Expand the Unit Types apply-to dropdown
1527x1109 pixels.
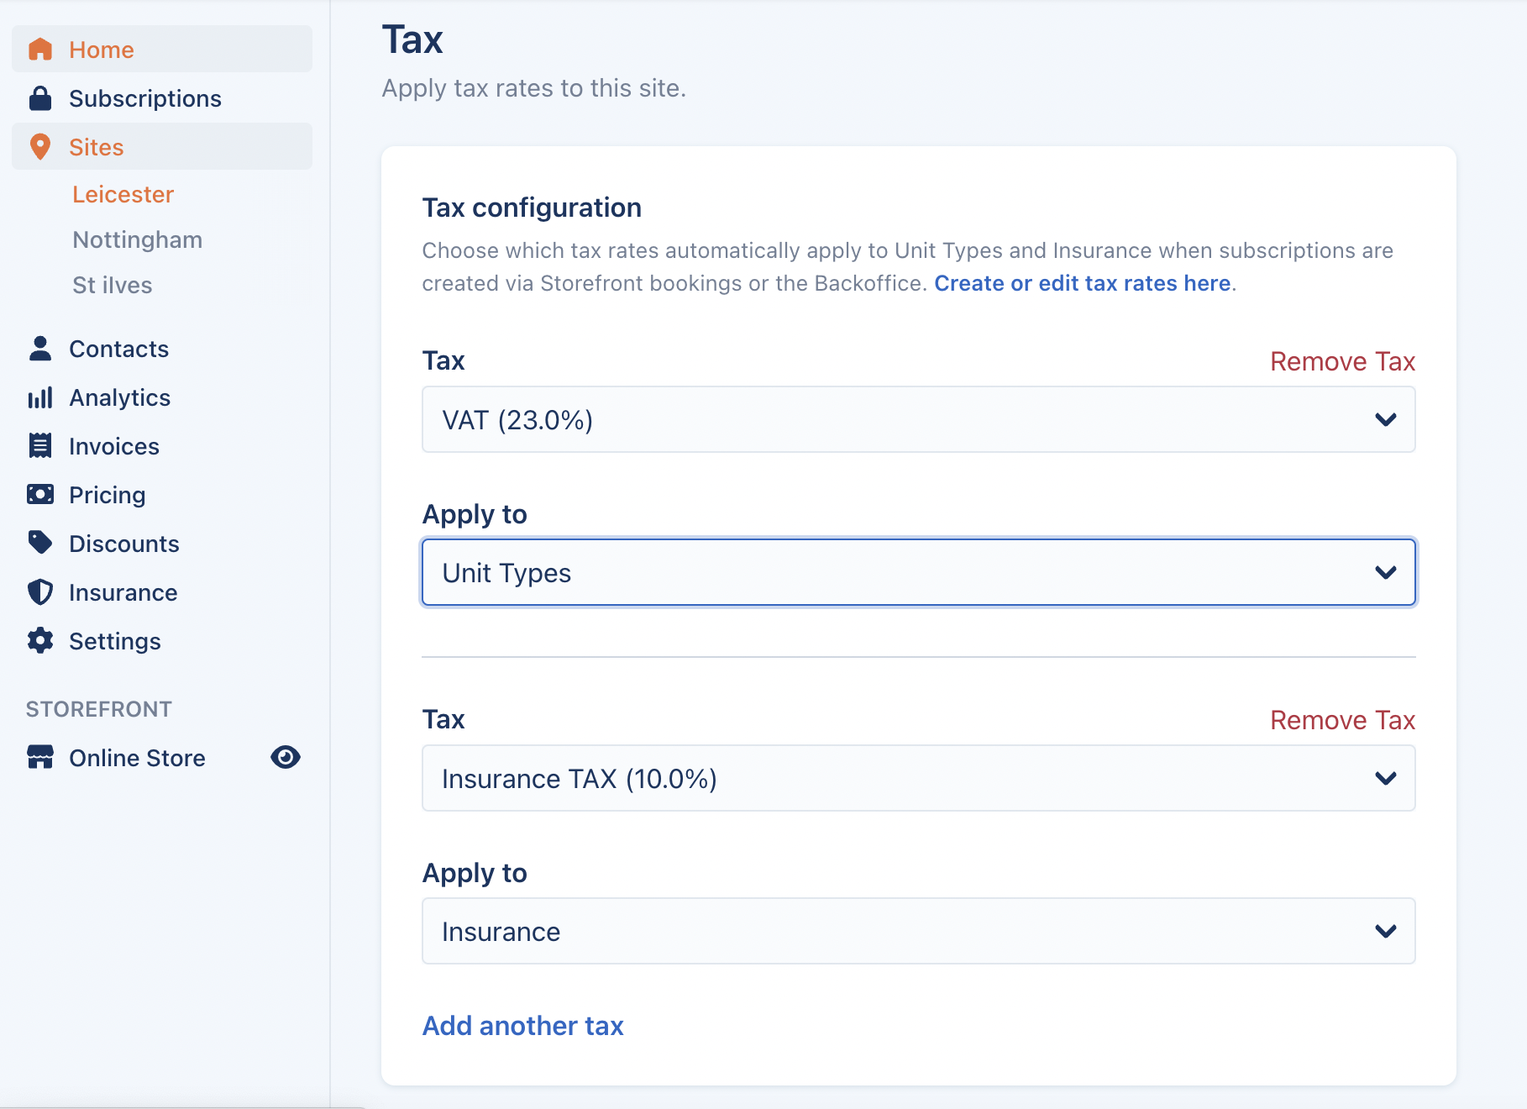918,573
